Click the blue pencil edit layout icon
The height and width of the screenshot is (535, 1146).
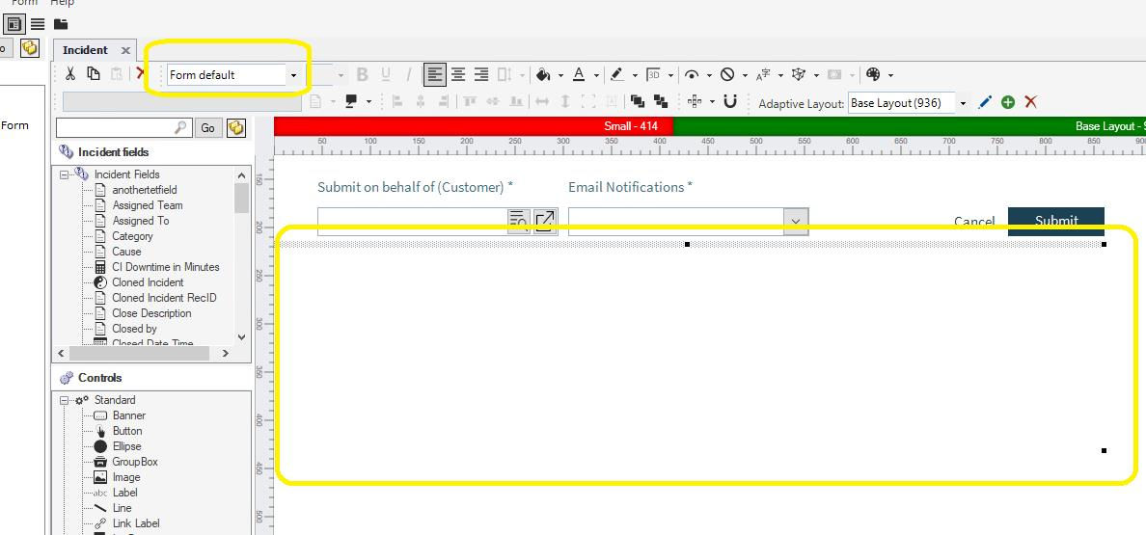click(x=985, y=102)
